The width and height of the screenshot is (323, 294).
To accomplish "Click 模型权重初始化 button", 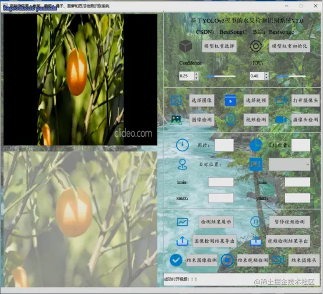I will [x=289, y=46].
